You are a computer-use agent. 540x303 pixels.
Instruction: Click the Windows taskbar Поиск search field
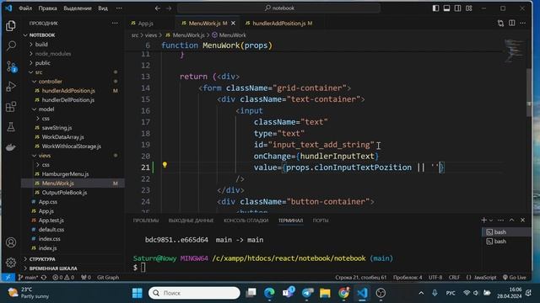[x=194, y=293]
